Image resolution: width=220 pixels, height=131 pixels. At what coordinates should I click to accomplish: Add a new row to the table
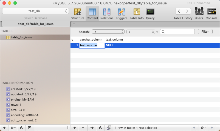coord(75,128)
